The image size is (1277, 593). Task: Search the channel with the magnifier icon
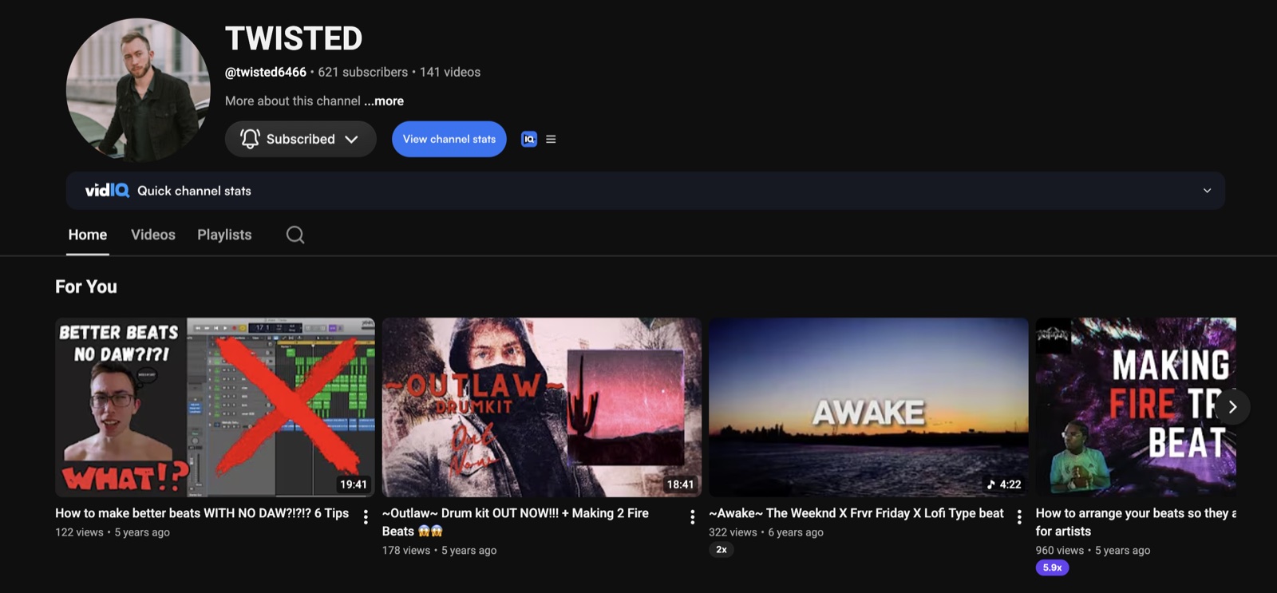(295, 235)
